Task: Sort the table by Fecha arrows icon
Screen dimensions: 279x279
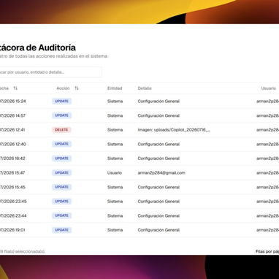Action: (x=15, y=88)
